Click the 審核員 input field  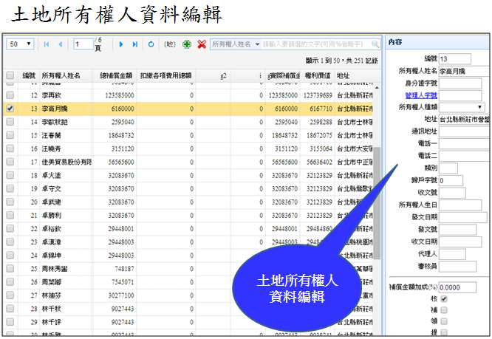(457, 266)
